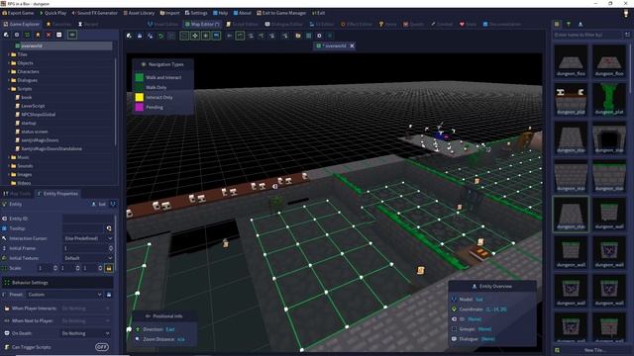This screenshot has width=634, height=356.
Task: Click the Export Game menu item
Action: pyautogui.click(x=18, y=13)
